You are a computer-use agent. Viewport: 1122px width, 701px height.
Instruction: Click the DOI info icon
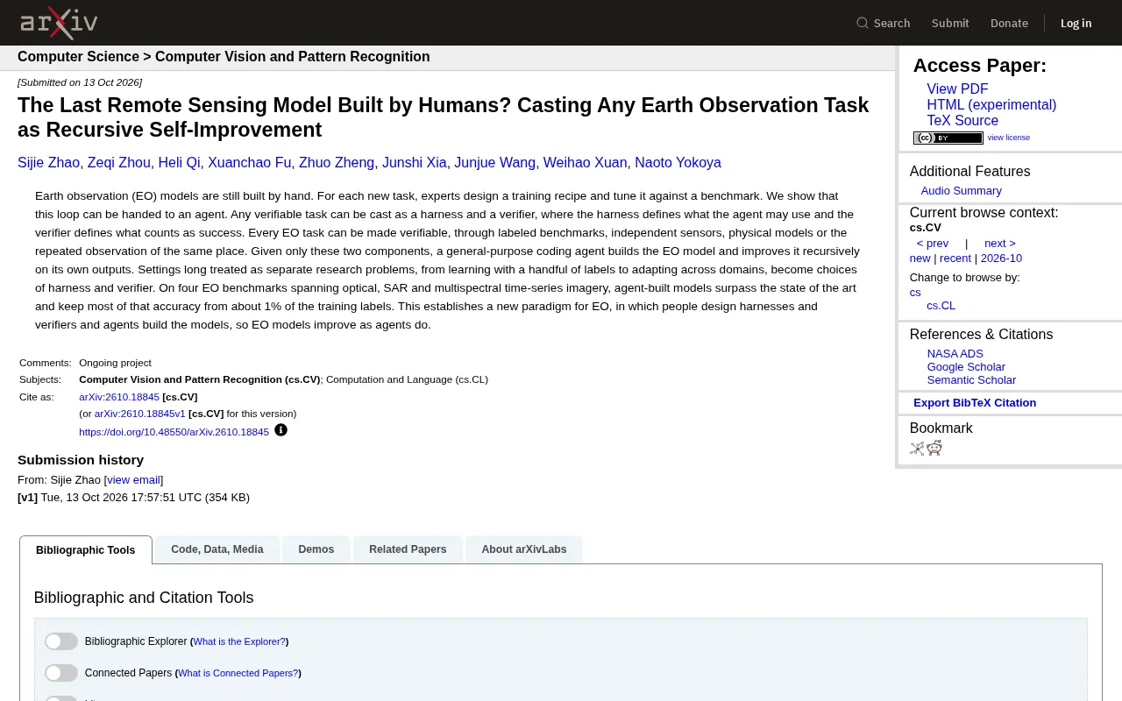click(280, 430)
